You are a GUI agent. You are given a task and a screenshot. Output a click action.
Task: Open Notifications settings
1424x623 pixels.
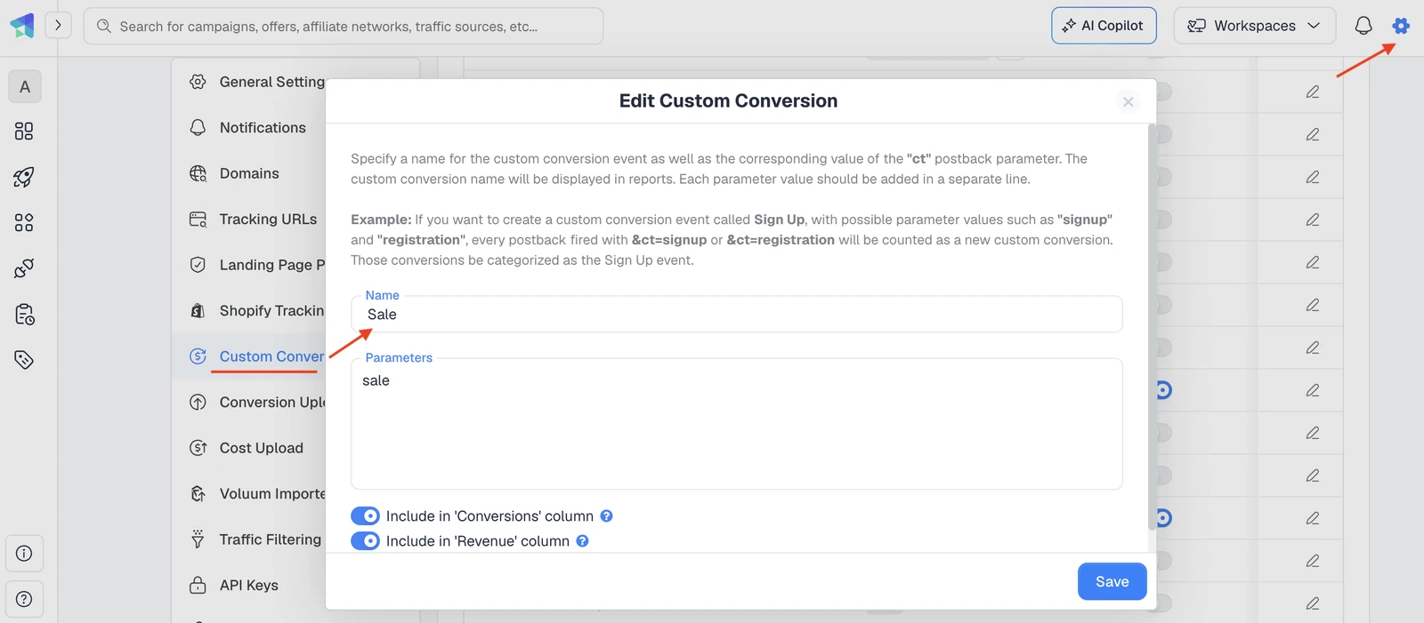click(247, 128)
